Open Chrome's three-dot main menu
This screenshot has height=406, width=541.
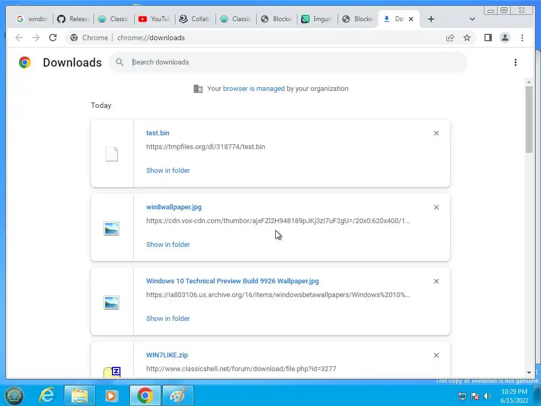point(522,38)
